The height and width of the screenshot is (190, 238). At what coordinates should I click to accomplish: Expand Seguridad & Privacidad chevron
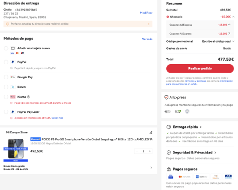coord(215,152)
